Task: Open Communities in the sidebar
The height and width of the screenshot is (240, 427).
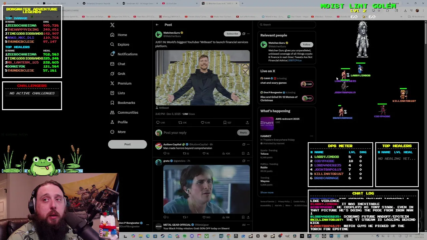Action: coord(124,112)
